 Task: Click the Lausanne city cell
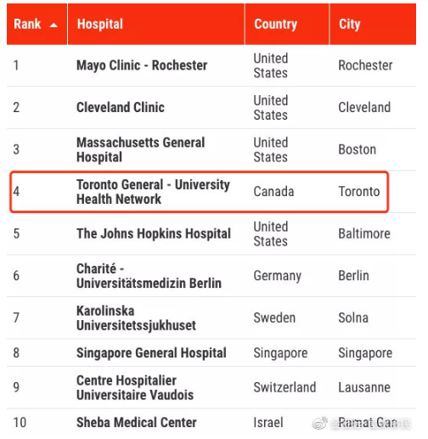(364, 387)
